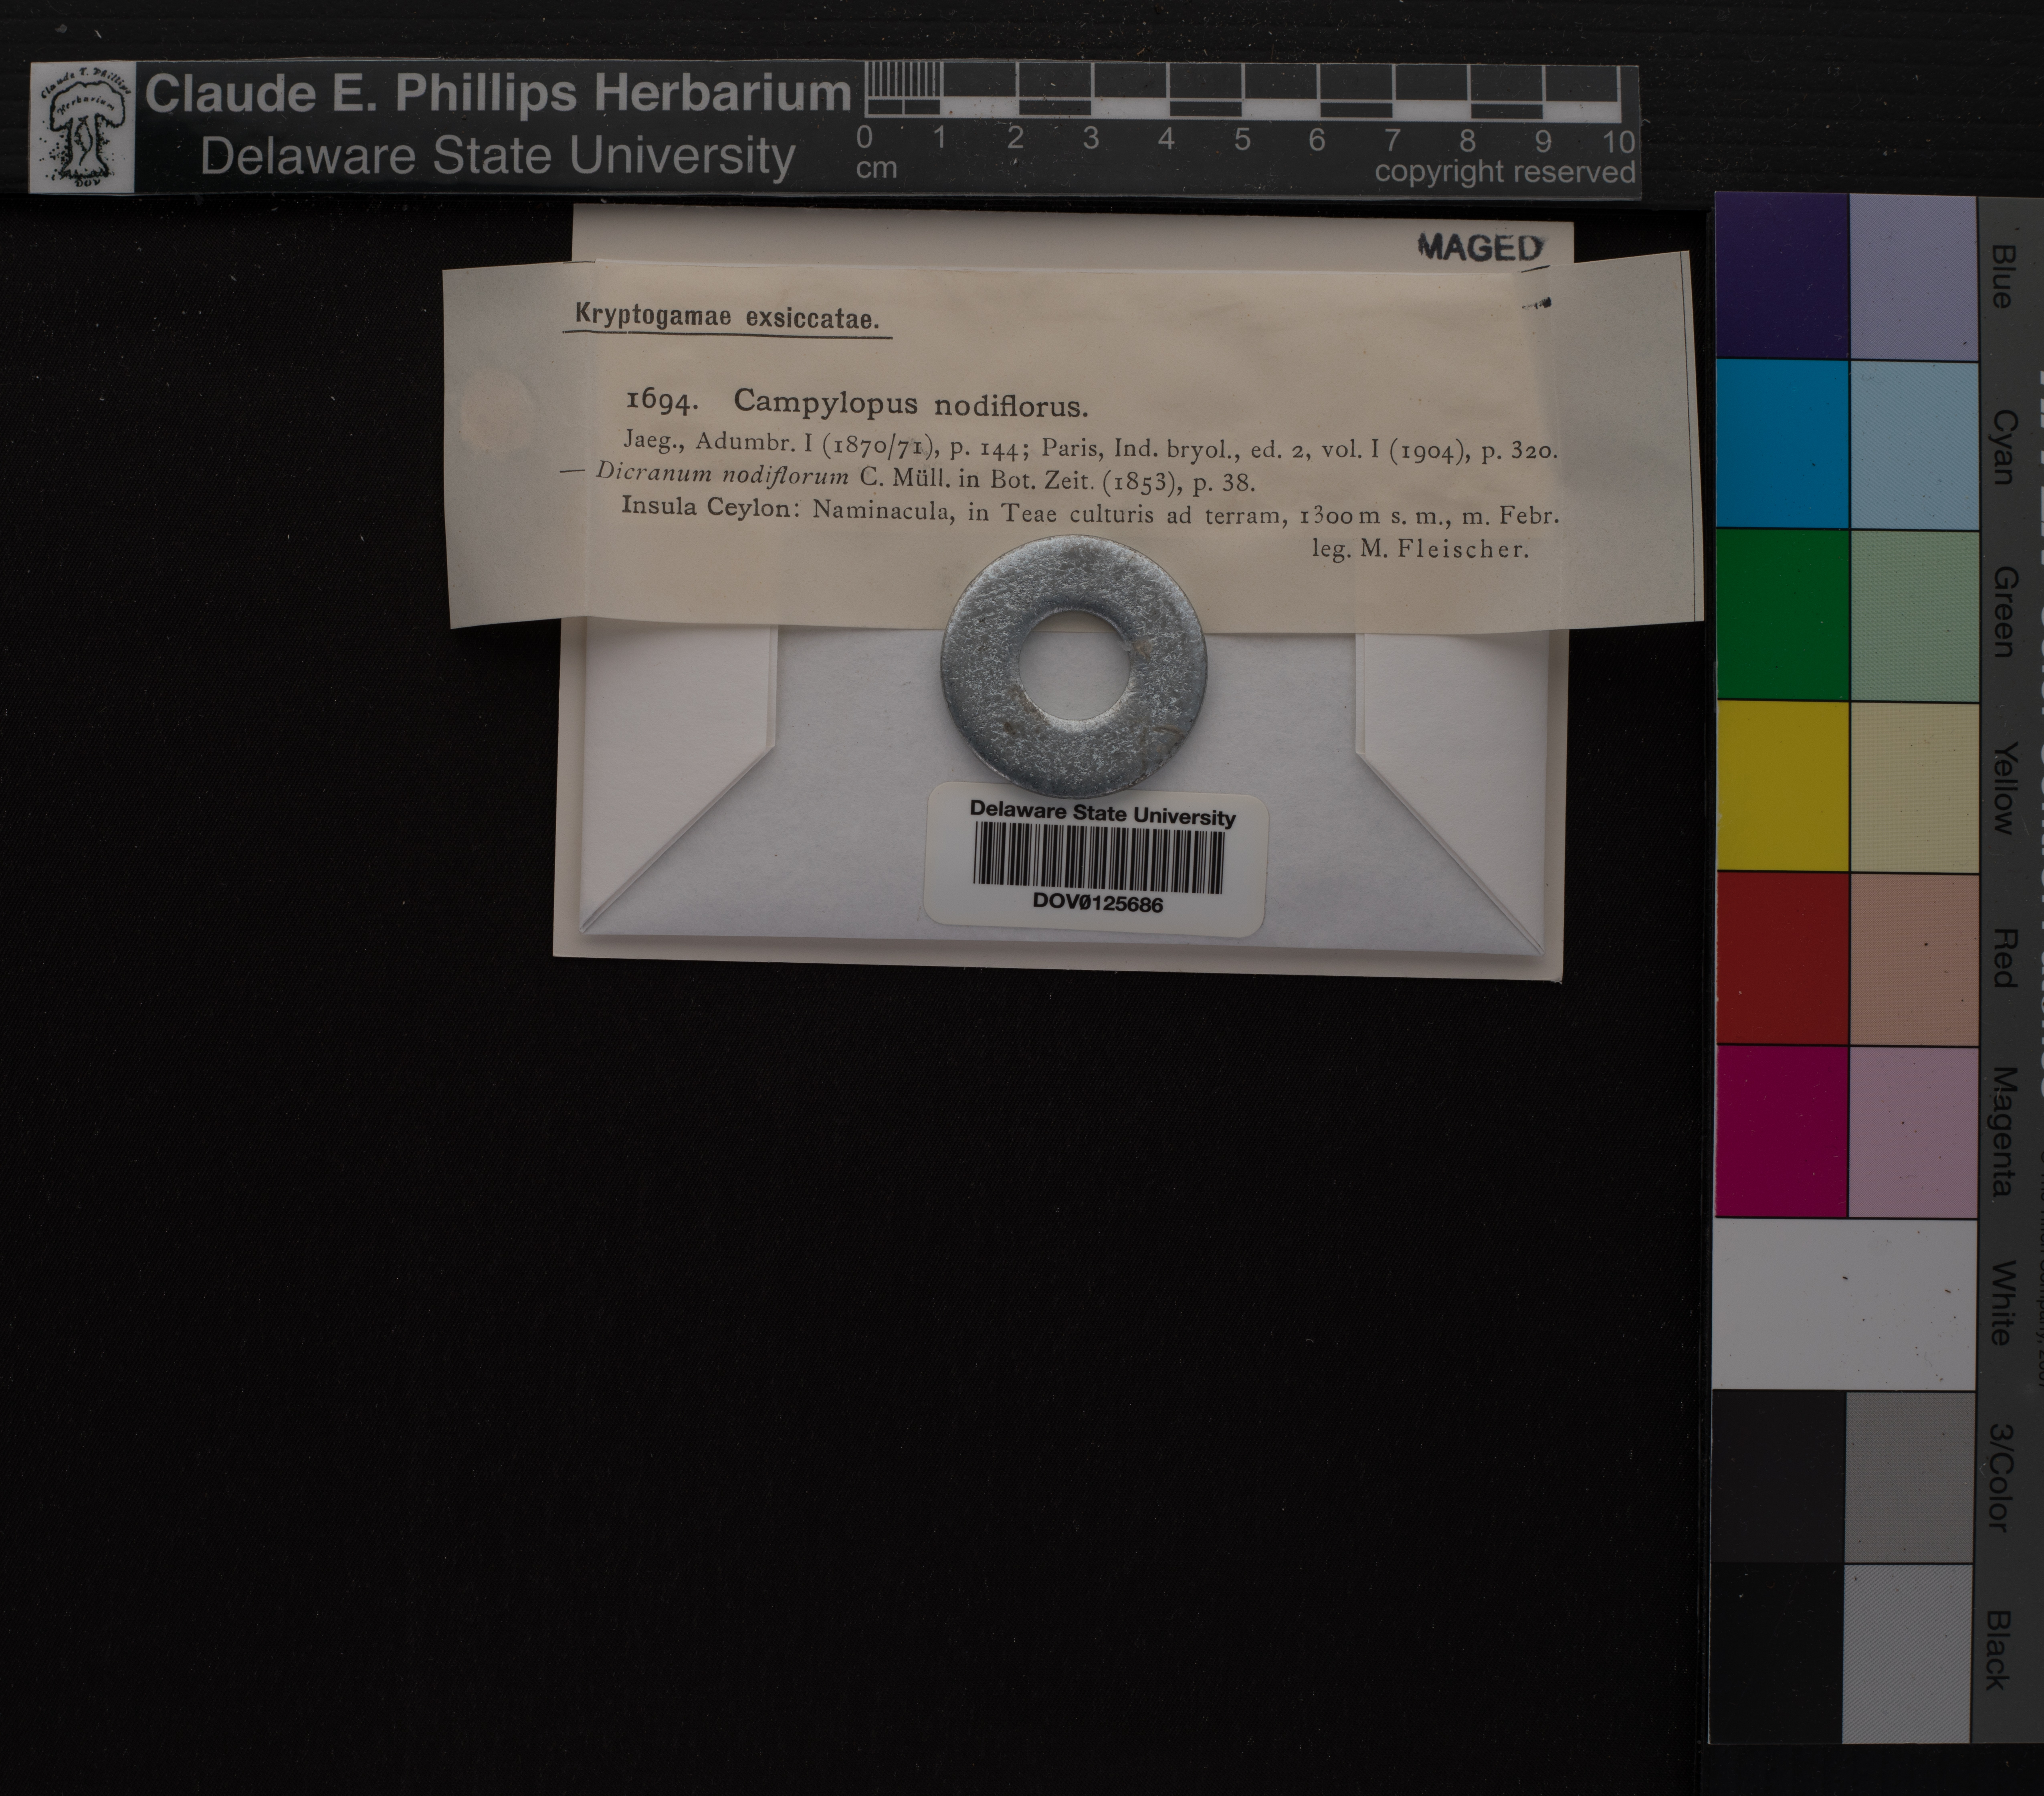Click the Claude E. Phillips Herbarium title
The image size is (2044, 1796).
pyautogui.click(x=497, y=94)
